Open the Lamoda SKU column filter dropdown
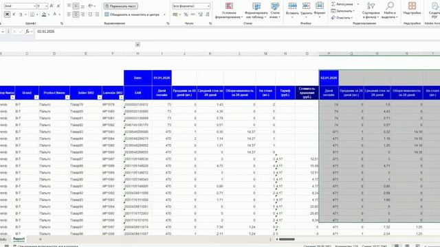The height and width of the screenshot is (247, 440). click(121, 97)
